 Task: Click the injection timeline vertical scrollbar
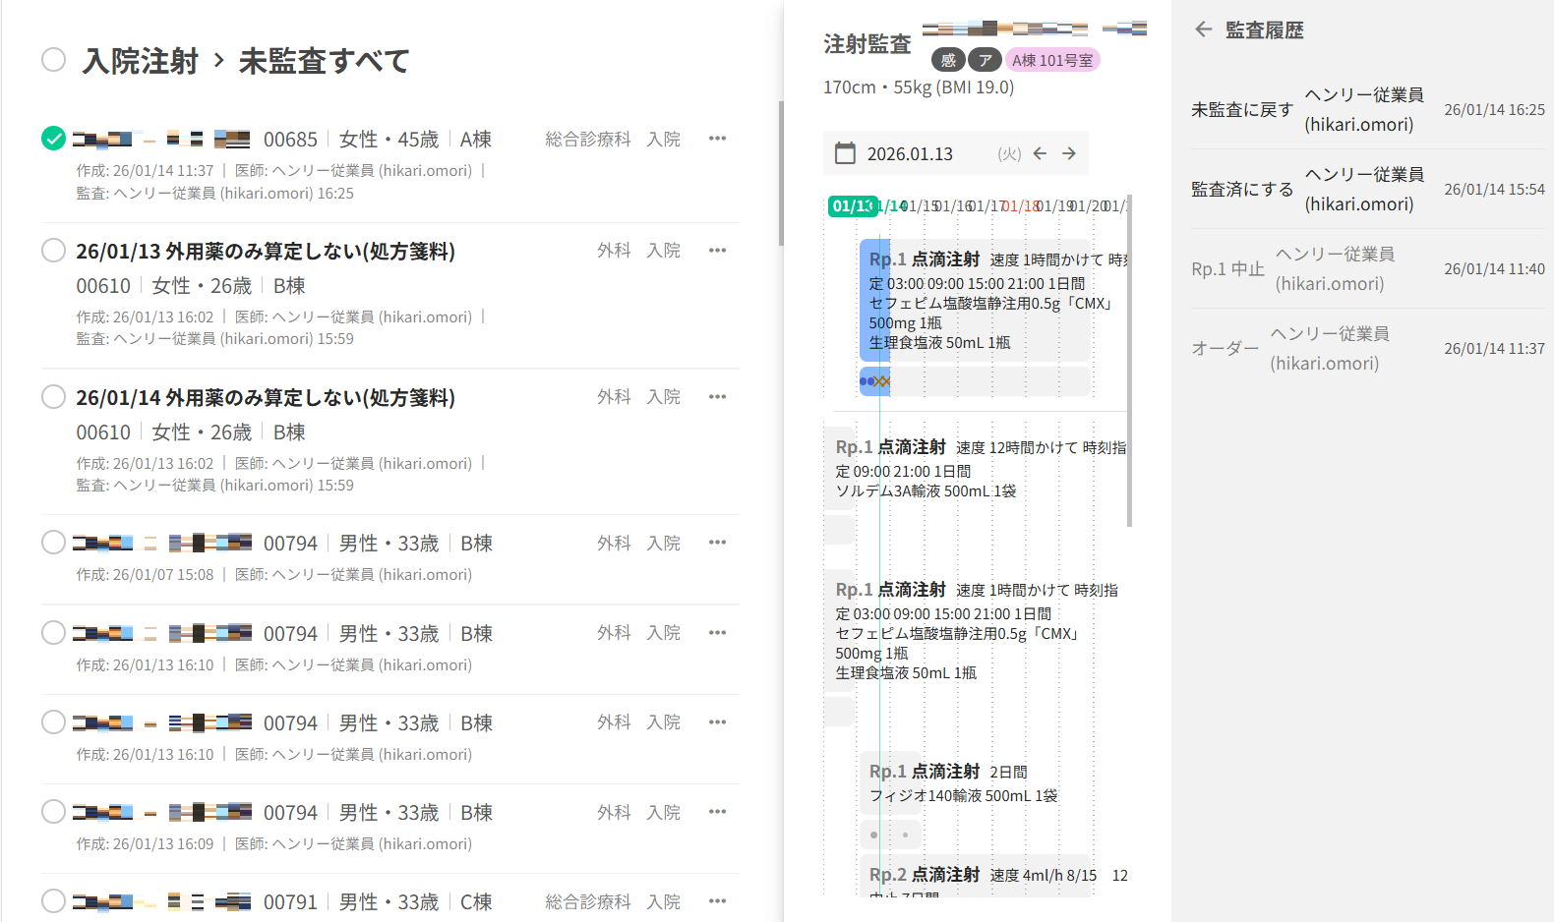(x=1129, y=362)
